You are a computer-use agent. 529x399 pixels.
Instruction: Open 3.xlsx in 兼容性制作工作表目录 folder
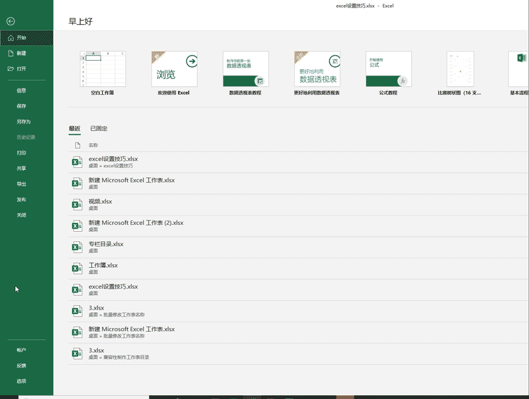point(298,354)
